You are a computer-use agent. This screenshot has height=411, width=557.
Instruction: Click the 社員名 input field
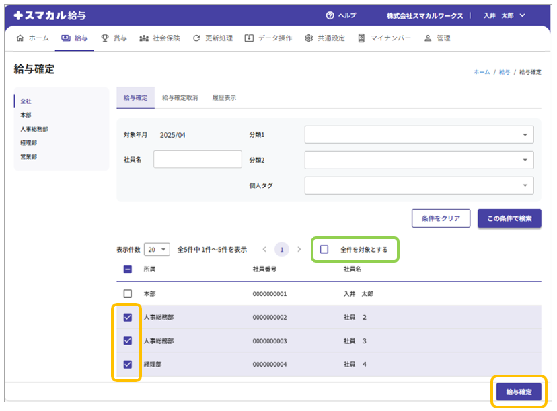click(x=197, y=159)
